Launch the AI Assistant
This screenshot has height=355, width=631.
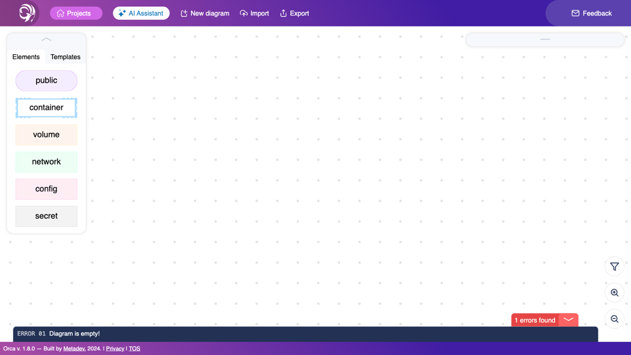point(141,13)
